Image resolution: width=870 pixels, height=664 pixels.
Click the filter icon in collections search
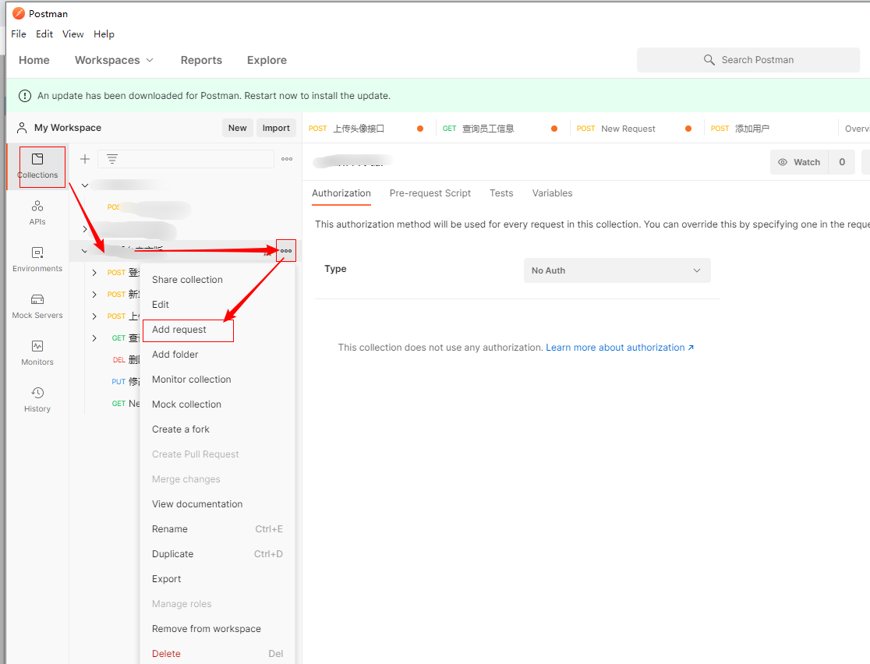click(112, 159)
